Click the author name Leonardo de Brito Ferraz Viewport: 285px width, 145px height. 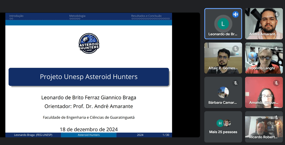[89, 98]
